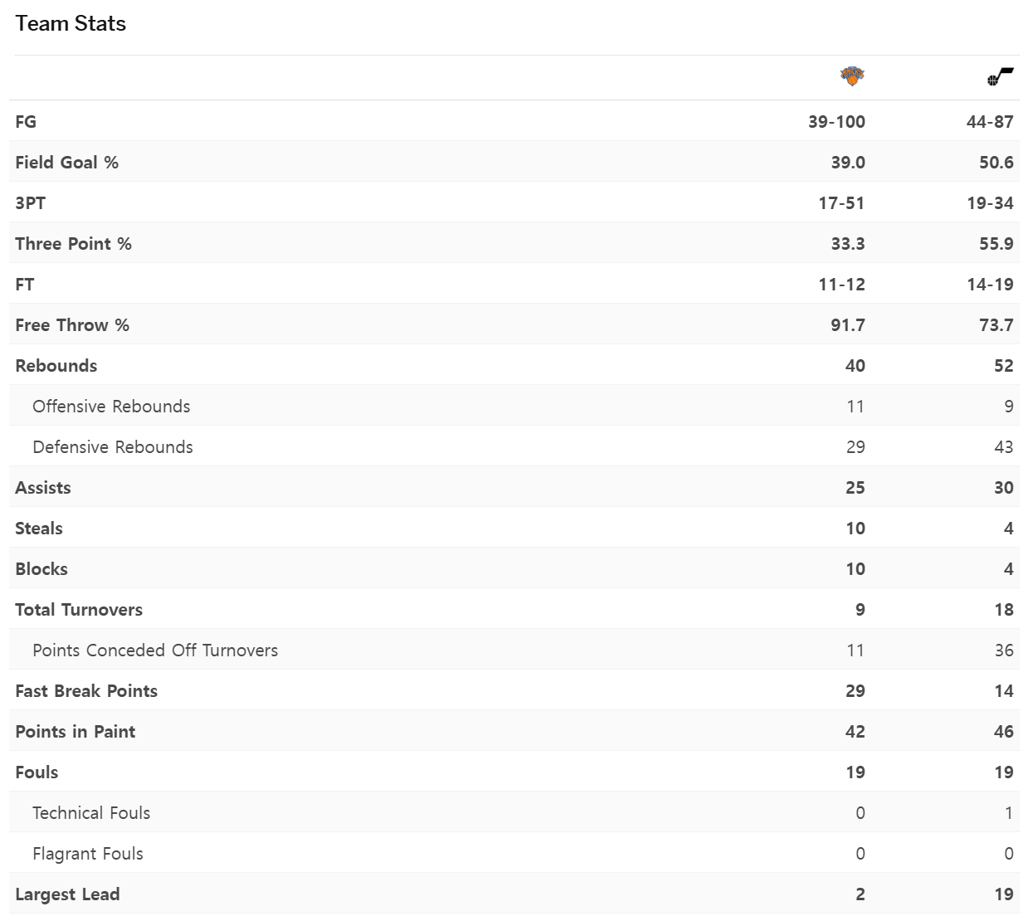The width and height of the screenshot is (1028, 916).
Task: Select the Team Stats heading
Action: pos(71,23)
